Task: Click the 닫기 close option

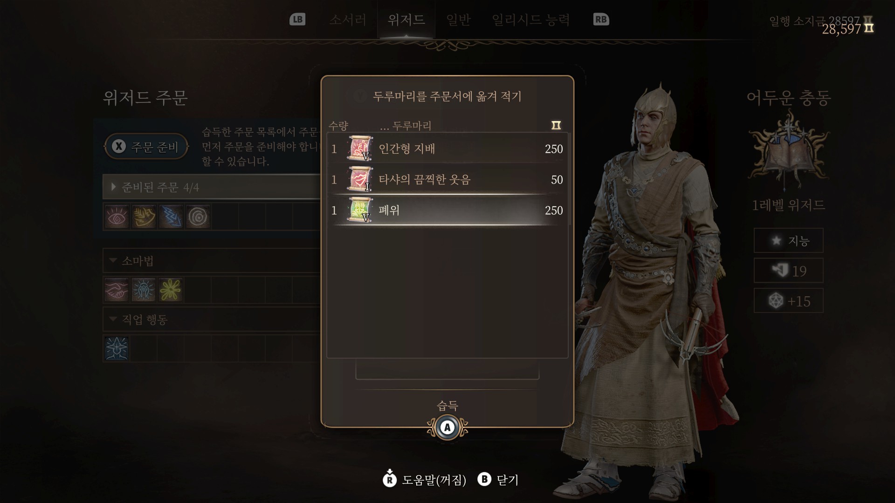Action: tap(498, 479)
